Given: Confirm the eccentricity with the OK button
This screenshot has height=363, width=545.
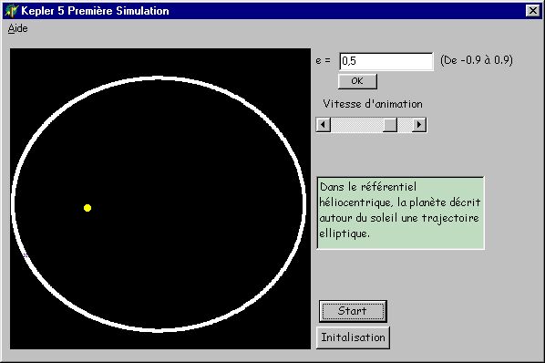Looking at the screenshot, I should (x=357, y=81).
